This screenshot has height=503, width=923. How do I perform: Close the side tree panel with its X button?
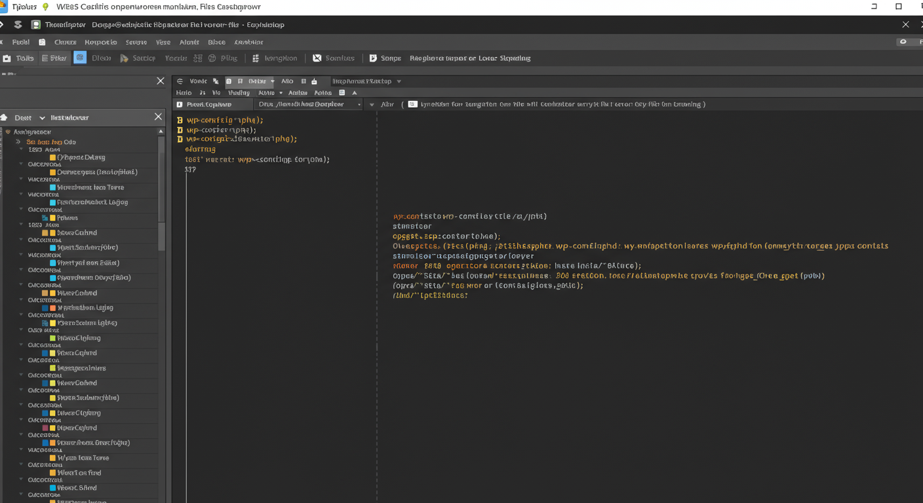click(x=158, y=117)
